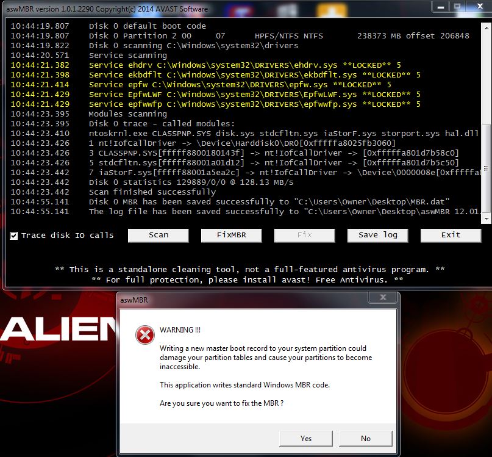Select the 'scanning C:\Windows\system32\drivers' line
The image size is (492, 457).
154,46
